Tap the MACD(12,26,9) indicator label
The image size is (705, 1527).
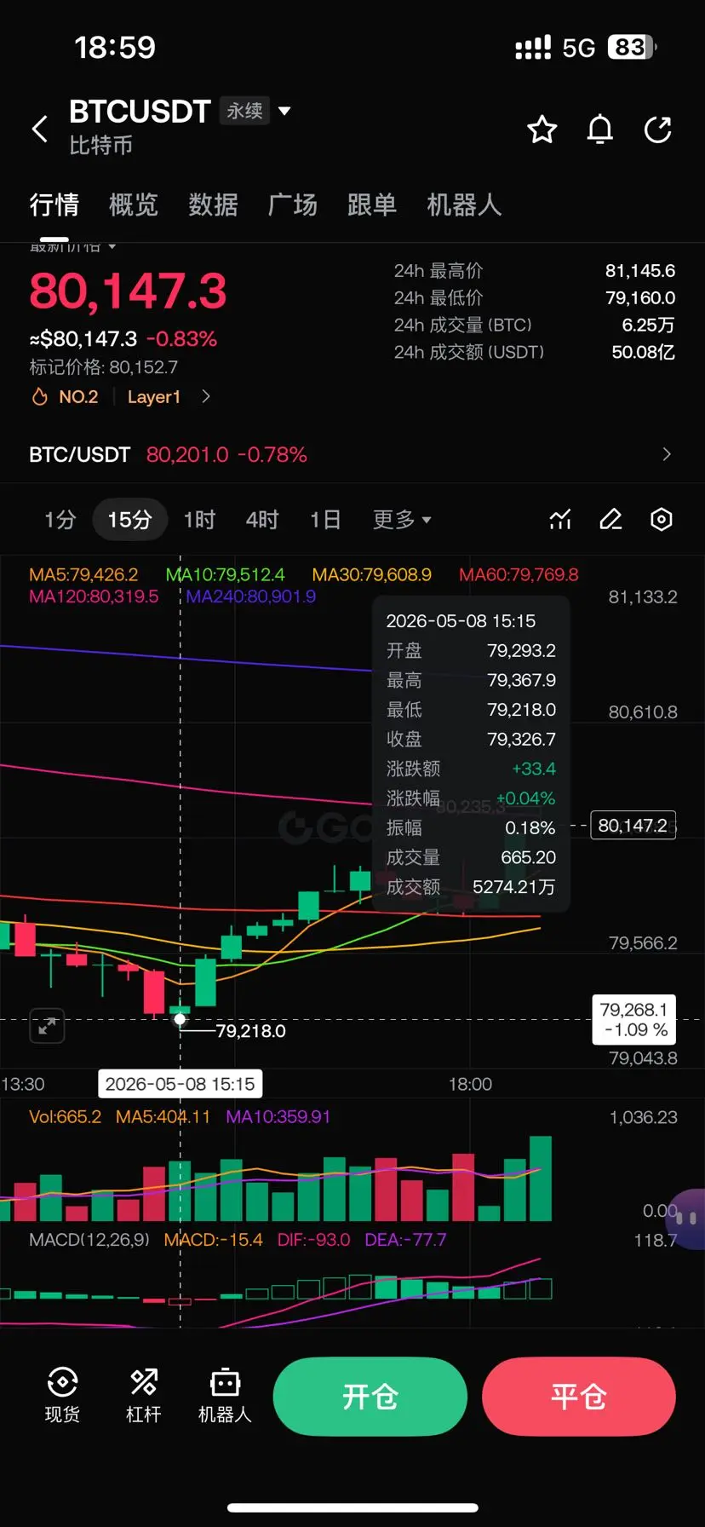point(89,1240)
